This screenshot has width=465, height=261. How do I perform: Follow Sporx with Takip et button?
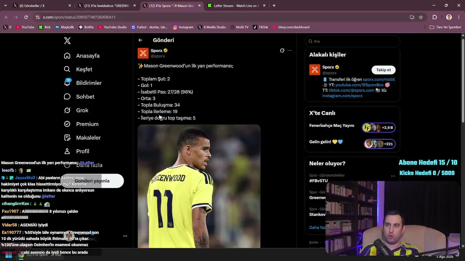384,70
